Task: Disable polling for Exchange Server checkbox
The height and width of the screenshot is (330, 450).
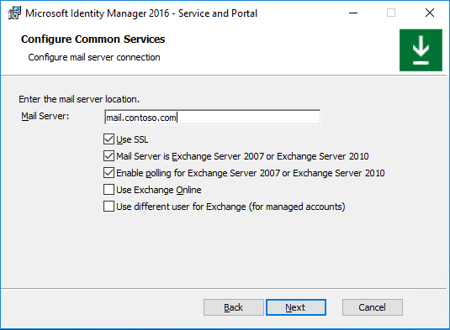Action: pyautogui.click(x=109, y=173)
